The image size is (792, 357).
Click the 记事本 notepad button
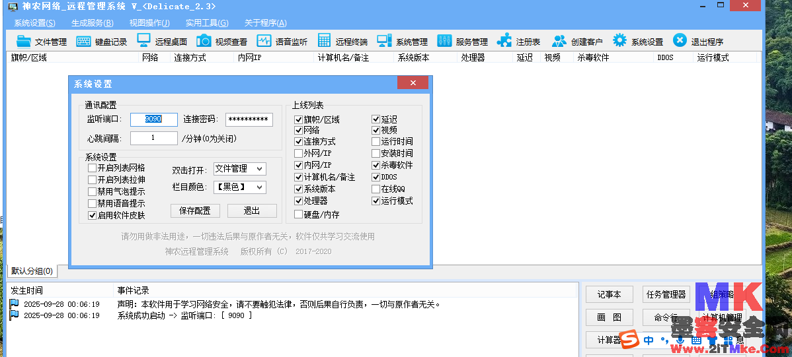pyautogui.click(x=609, y=294)
